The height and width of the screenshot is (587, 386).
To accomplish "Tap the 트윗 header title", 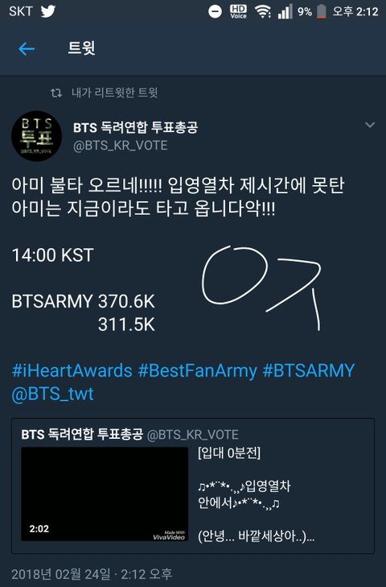I will tap(81, 48).
